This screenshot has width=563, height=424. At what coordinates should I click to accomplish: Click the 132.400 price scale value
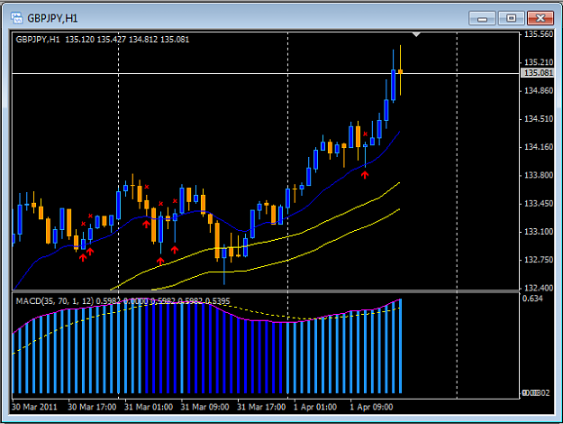pos(539,288)
